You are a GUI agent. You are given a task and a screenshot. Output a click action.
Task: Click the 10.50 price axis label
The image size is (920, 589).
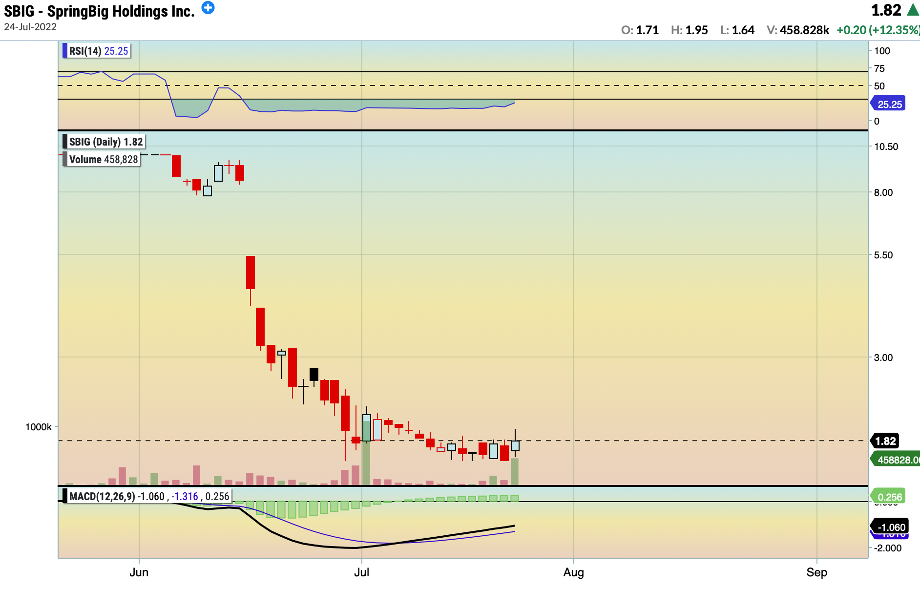[x=886, y=147]
